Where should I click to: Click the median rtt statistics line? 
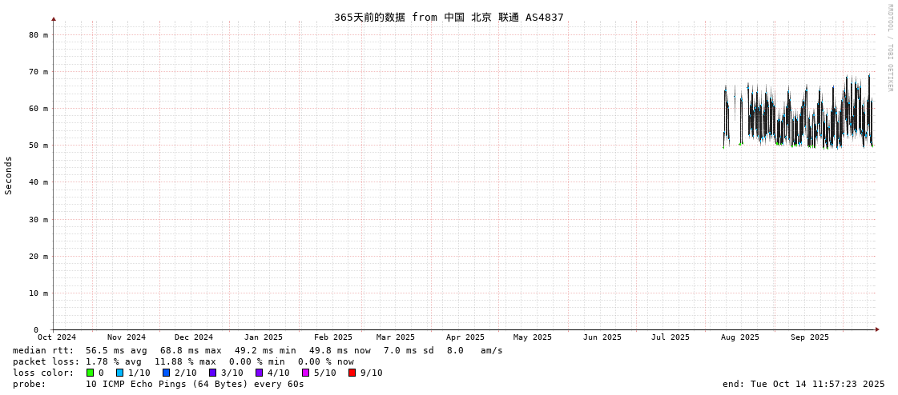(x=257, y=350)
